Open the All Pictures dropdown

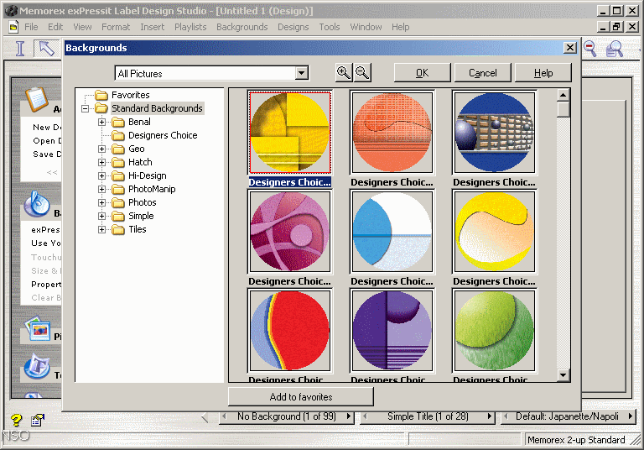coord(302,74)
